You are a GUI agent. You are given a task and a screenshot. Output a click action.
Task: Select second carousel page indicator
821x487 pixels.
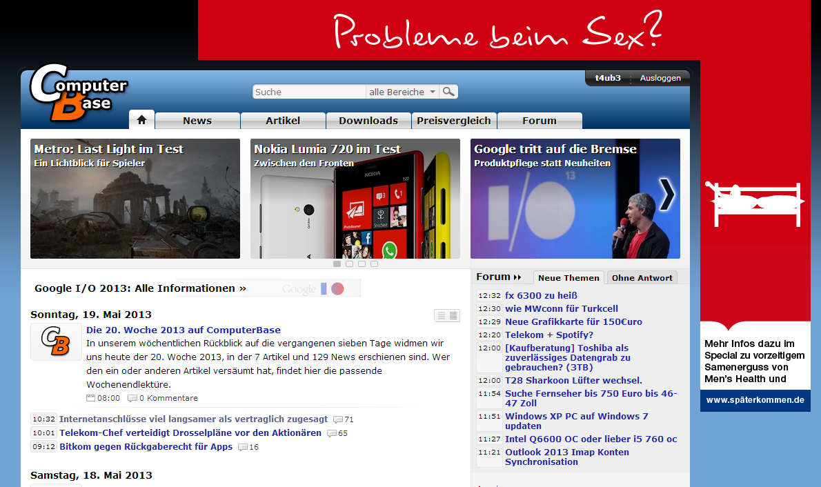click(x=349, y=264)
